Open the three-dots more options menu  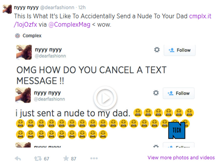pyautogui.click(x=94, y=158)
